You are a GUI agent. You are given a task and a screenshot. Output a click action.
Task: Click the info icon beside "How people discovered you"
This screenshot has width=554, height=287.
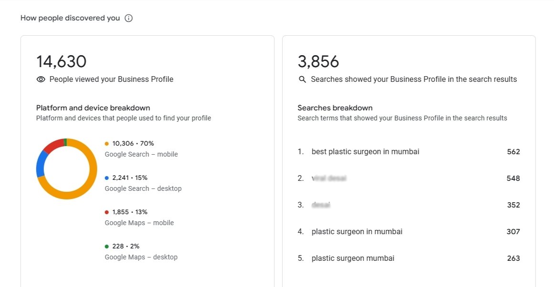[x=129, y=18]
